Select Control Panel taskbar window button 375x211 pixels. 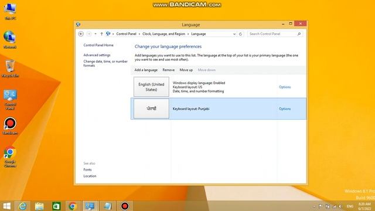click(90, 206)
